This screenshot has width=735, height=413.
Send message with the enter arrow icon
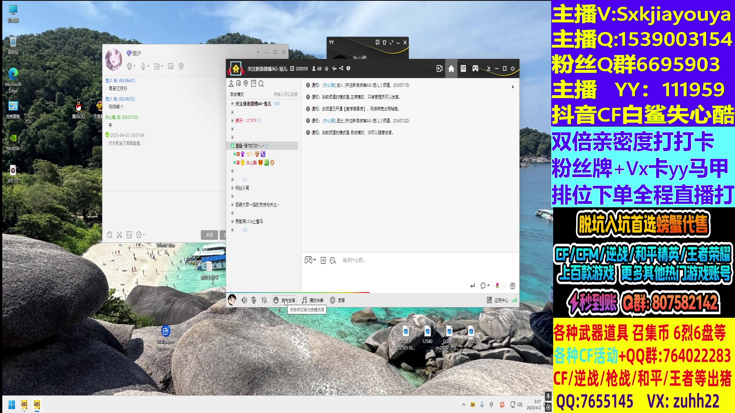[472, 286]
